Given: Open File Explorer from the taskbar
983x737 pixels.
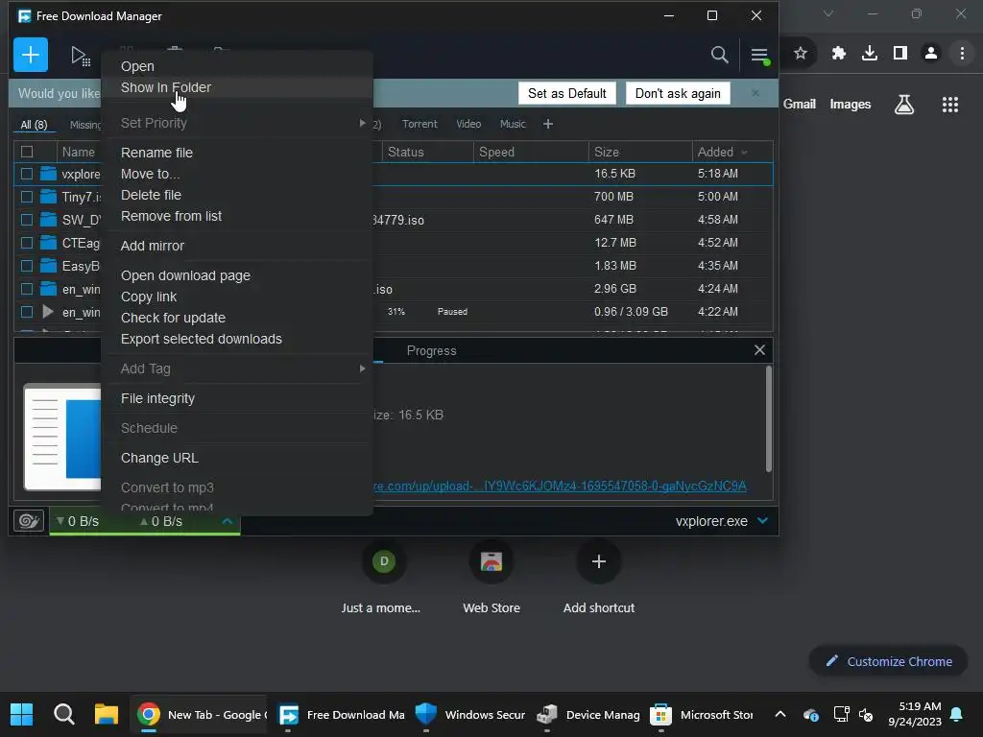Looking at the screenshot, I should (x=106, y=714).
